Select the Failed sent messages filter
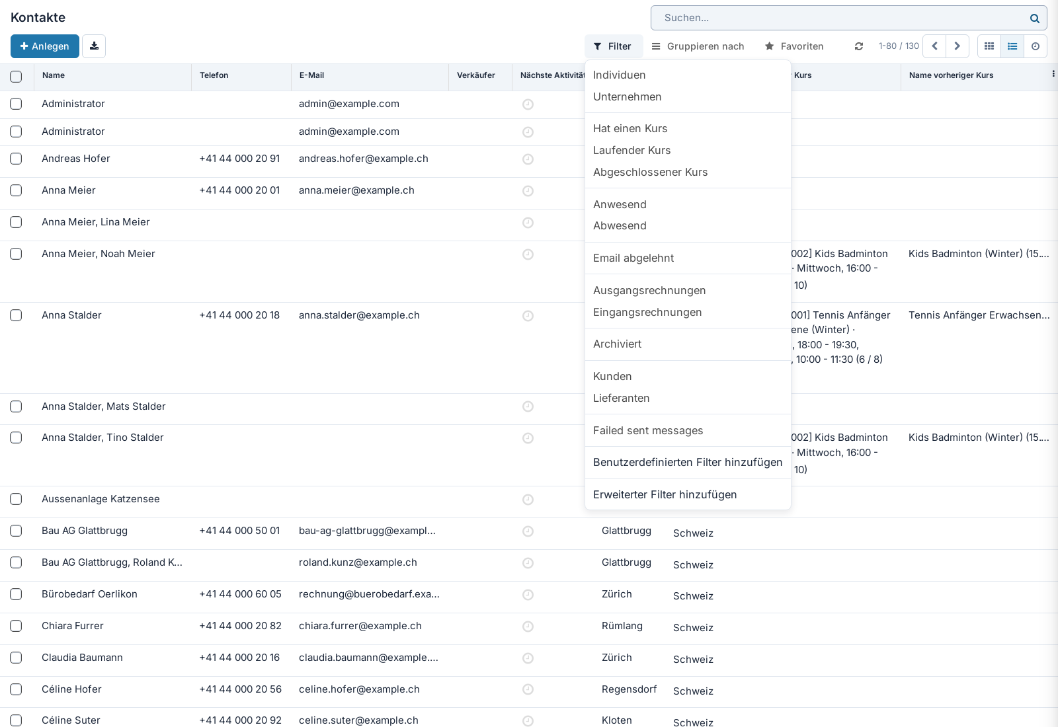 tap(688, 431)
